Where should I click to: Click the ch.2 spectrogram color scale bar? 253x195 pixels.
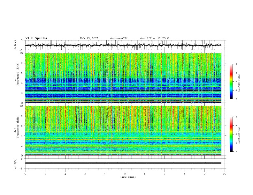[x=231, y=134]
